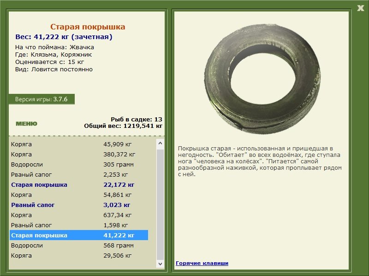Select the Коряга 380,372 кг entry

pyautogui.click(x=79, y=154)
